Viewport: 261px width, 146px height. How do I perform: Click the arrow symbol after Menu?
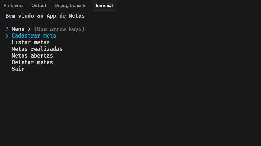(x=29, y=29)
